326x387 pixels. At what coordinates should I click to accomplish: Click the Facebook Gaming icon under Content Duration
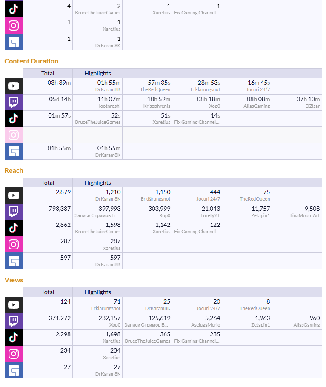(14, 151)
